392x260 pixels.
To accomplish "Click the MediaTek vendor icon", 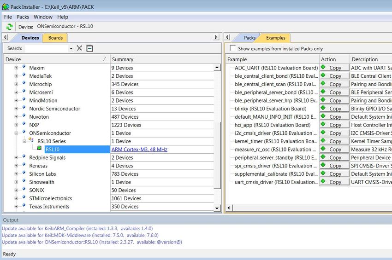I will (x=24, y=75).
